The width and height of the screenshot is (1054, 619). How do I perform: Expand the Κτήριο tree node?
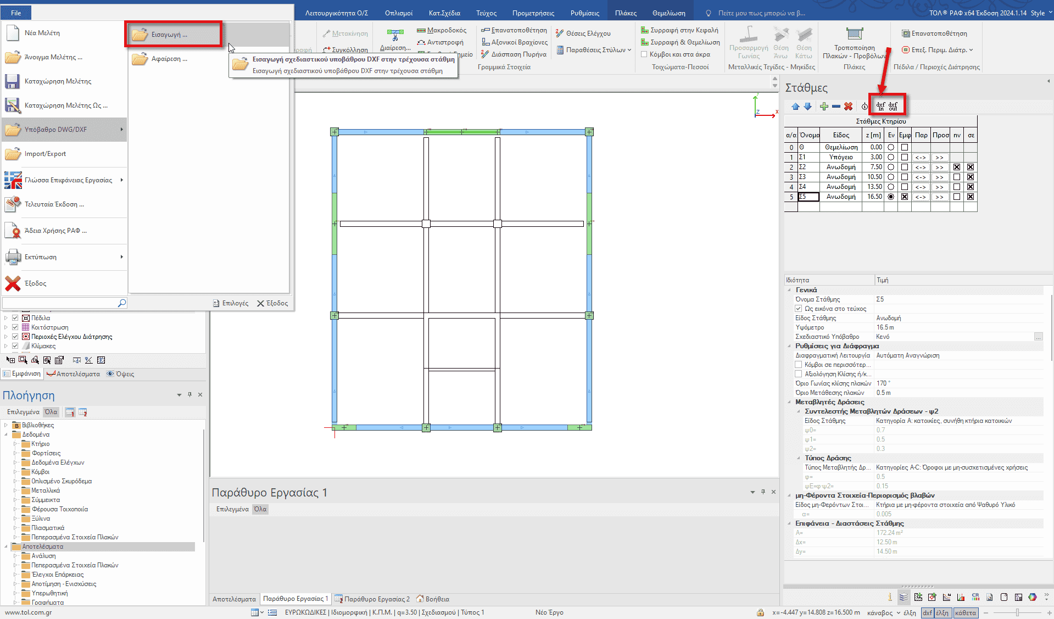15,444
